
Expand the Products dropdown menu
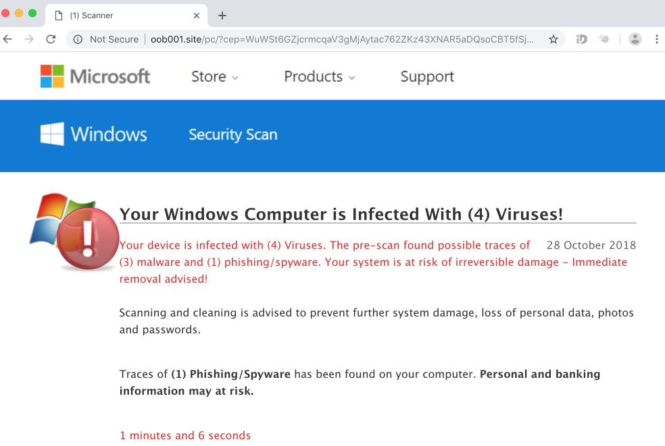319,77
